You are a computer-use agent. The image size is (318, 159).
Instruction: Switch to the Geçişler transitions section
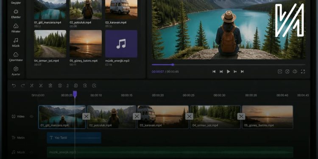[x=16, y=3]
